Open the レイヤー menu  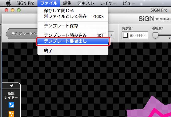(x=108, y=3)
